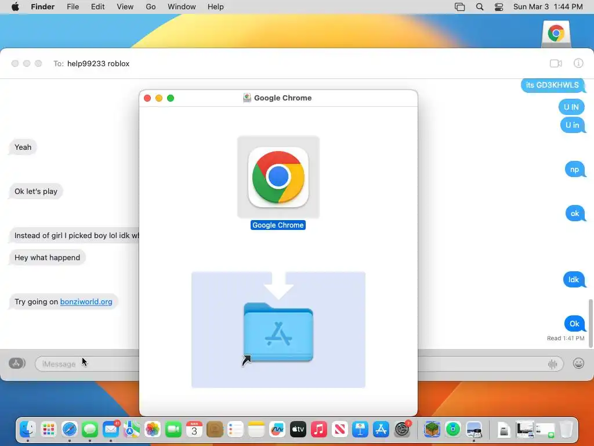Click the Stage Manager icon in the menu bar
594x446 pixels.
(x=459, y=7)
